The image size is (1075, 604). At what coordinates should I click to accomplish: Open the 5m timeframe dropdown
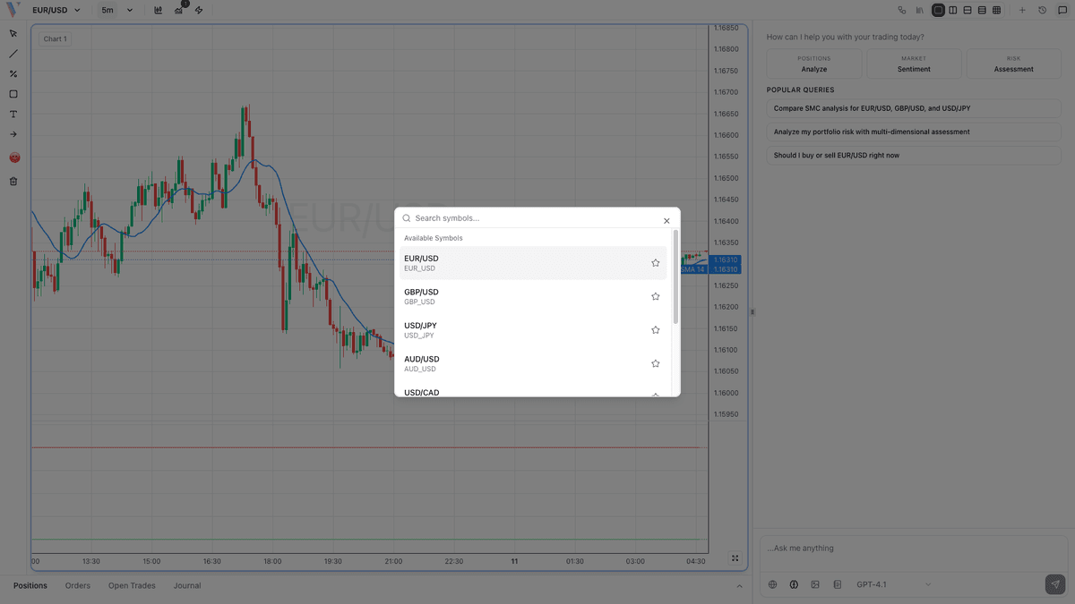[112, 10]
